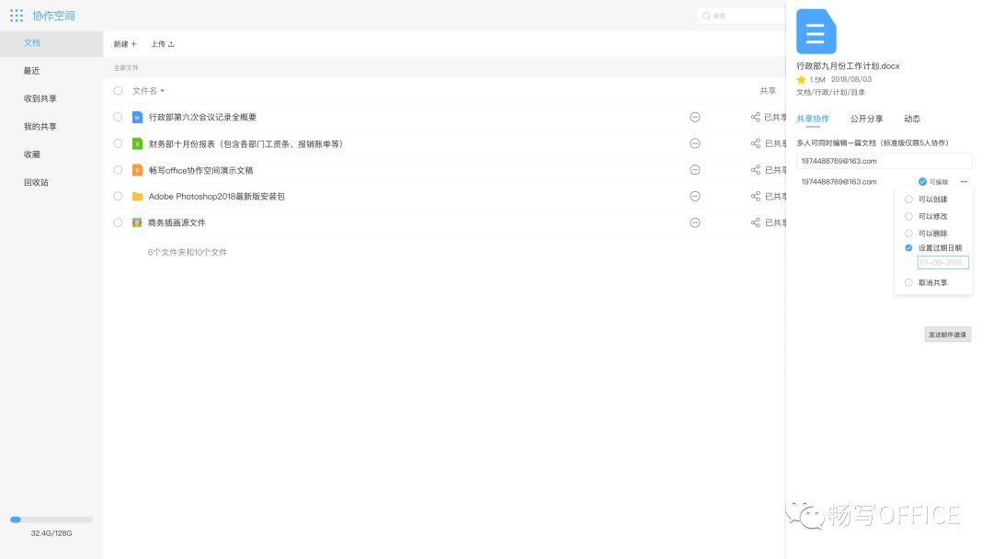This screenshot has width=993, height=559.
Task: Select checkbox for 财务部十月份报表
Action: click(118, 143)
